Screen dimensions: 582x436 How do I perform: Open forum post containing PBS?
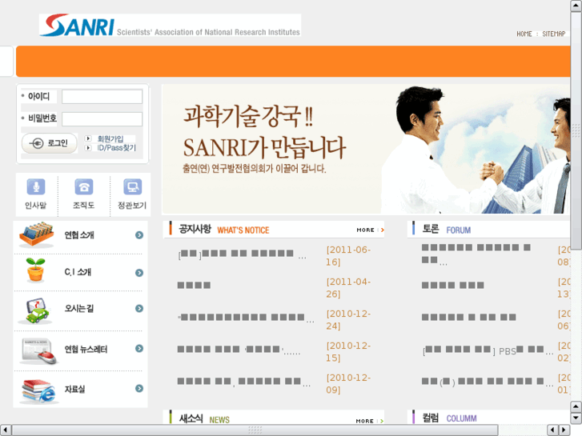pos(488,350)
